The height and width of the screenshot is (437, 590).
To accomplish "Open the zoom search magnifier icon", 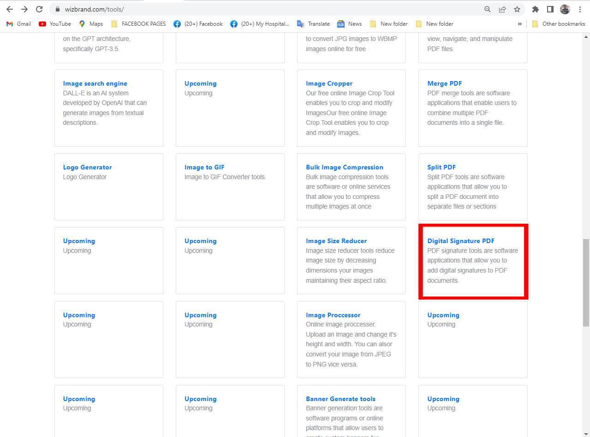I will tap(487, 9).
